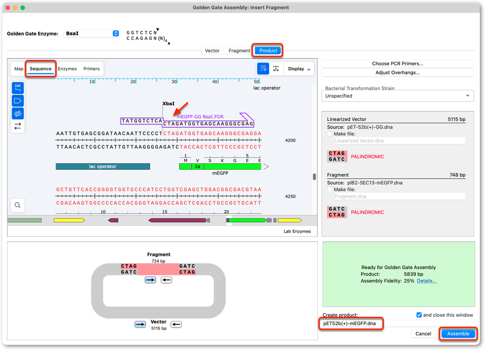Check Make file for Fragment

(330, 190)
